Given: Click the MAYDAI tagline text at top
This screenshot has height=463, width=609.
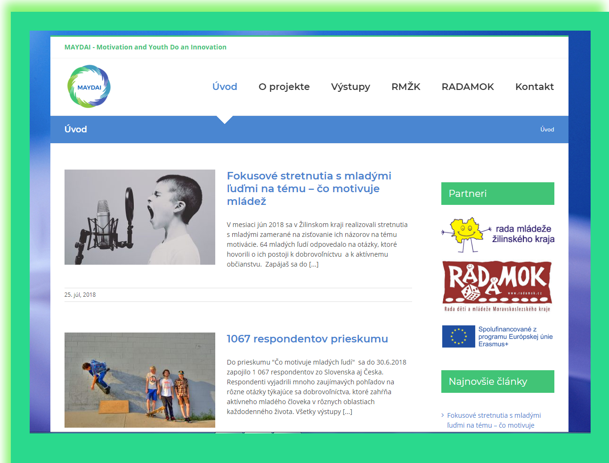Looking at the screenshot, I should 145,47.
